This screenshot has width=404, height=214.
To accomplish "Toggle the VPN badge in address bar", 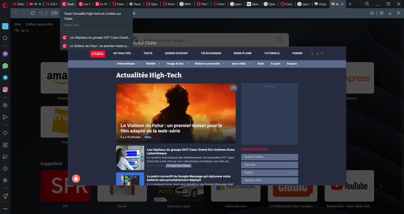I will (x=54, y=13).
